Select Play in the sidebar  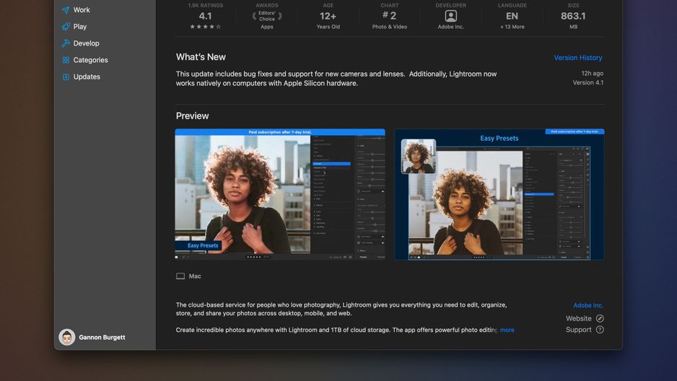(x=80, y=26)
